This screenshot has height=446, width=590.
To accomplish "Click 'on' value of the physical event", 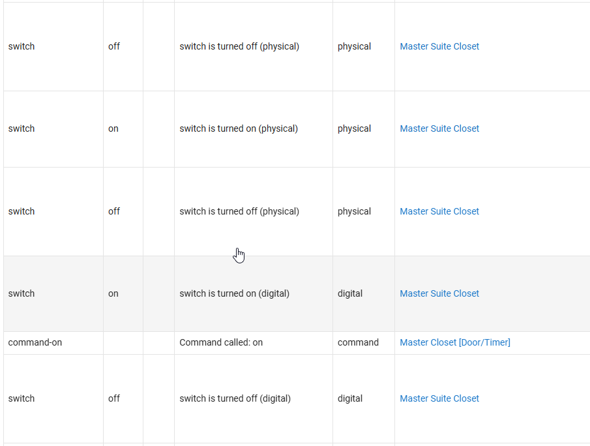I will 113,128.
